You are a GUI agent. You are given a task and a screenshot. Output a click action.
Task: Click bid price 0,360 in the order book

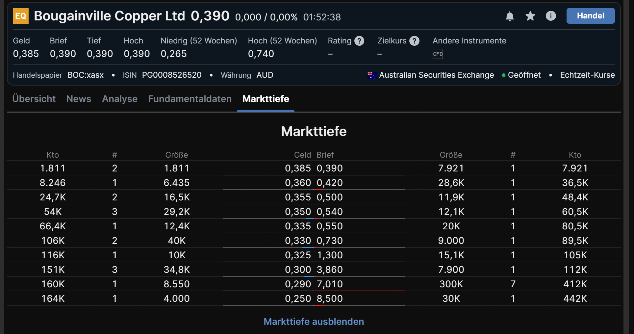[298, 183]
